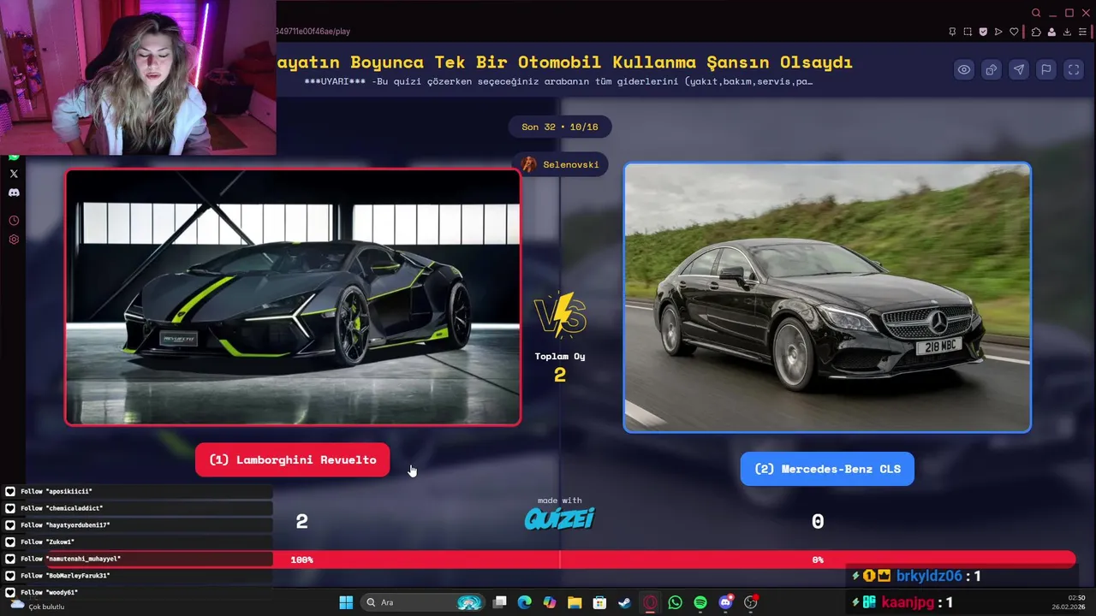This screenshot has width=1096, height=616.
Task: Vote for (1) Lamborghini Revuelto
Action: 292,459
